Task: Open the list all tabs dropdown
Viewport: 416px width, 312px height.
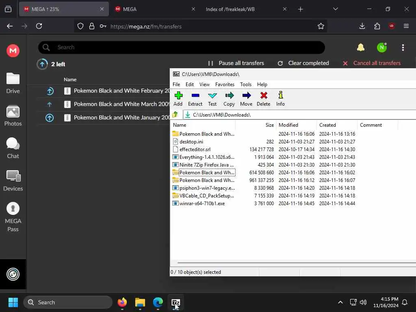Action: click(336, 9)
